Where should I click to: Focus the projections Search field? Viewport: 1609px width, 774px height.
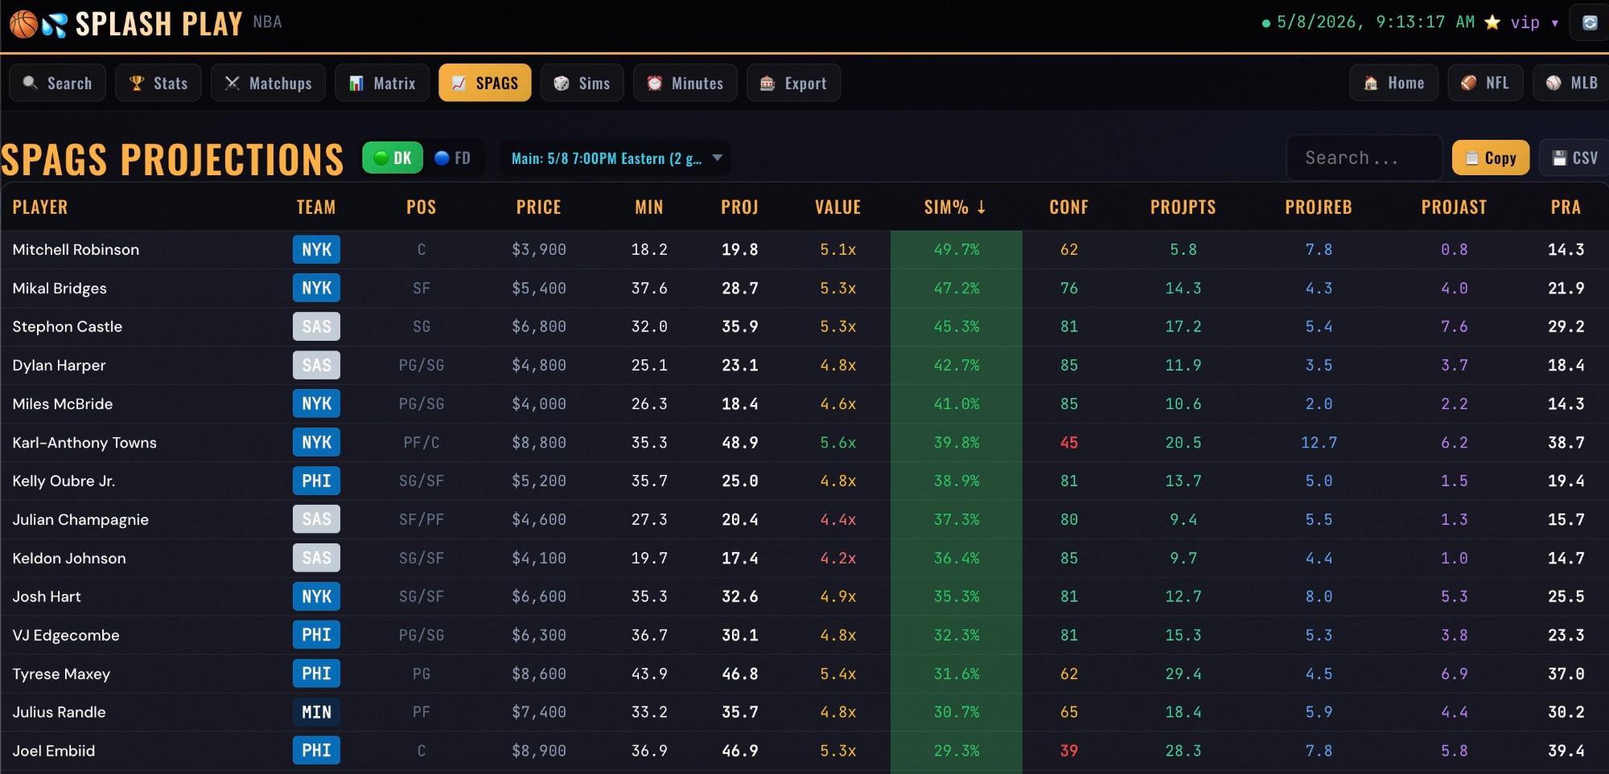(x=1364, y=158)
